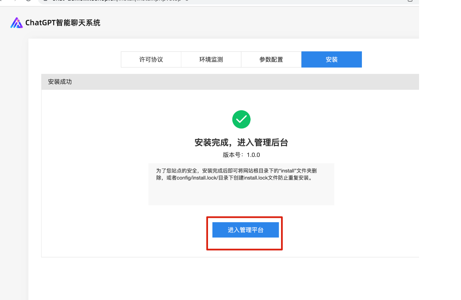
Task: Switch to the 环境监测 step tab
Action: (211, 60)
